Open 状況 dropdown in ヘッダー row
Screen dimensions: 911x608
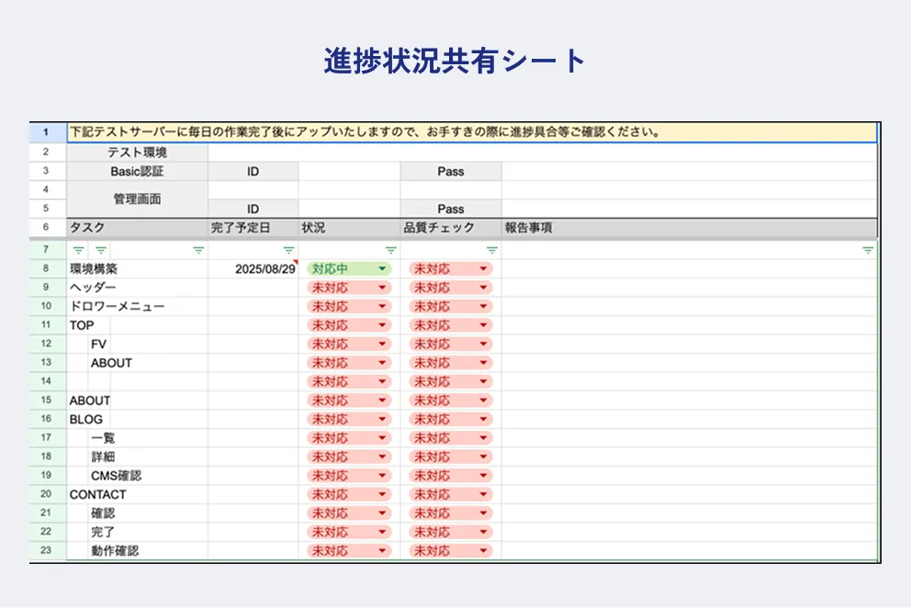(382, 287)
